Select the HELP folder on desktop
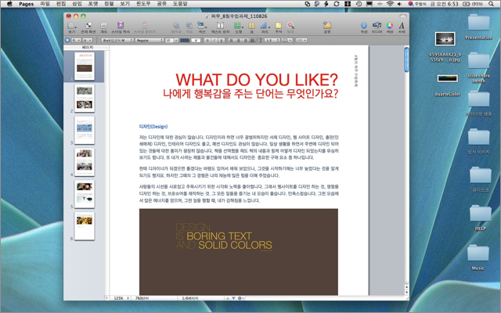The image size is (501, 313). coord(480,218)
